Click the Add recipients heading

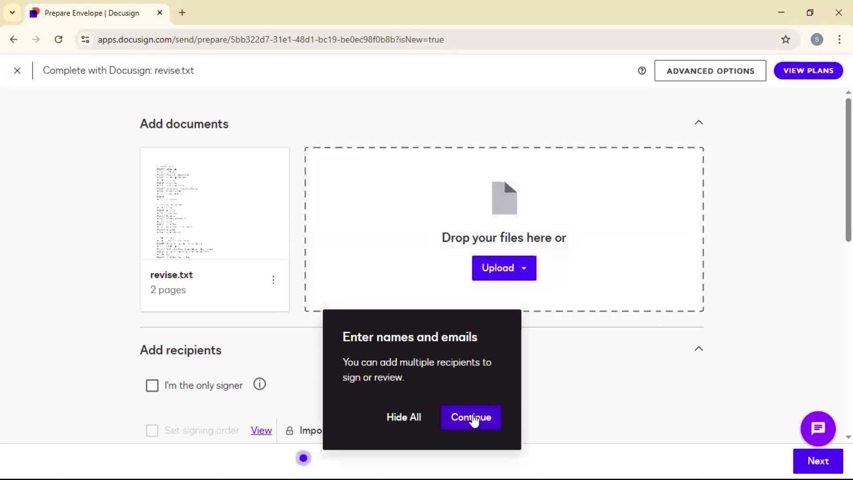(x=180, y=350)
